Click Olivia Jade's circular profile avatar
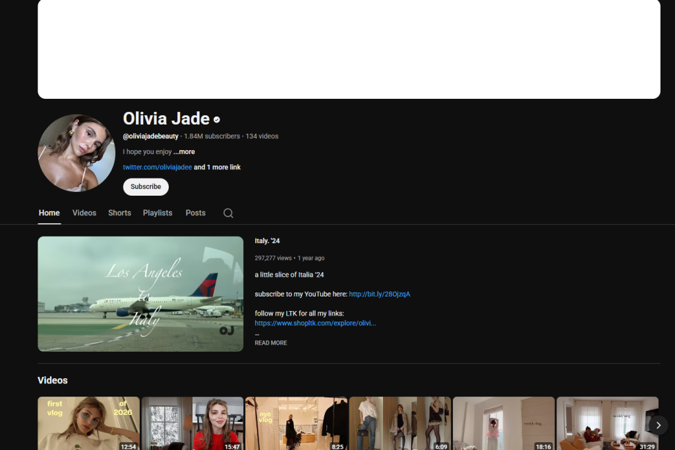The width and height of the screenshot is (675, 450). (x=76, y=152)
